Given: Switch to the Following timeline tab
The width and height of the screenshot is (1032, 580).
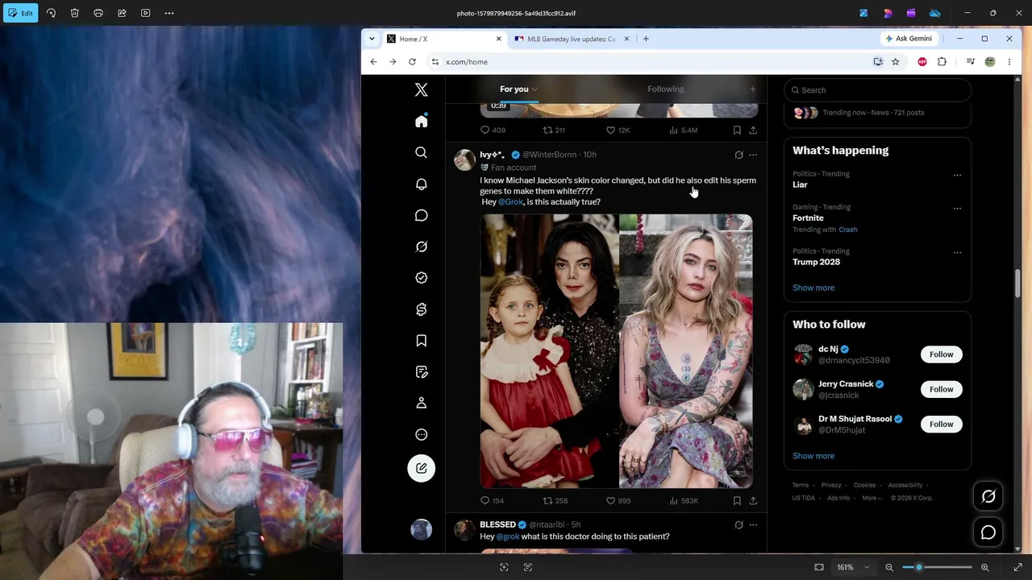Looking at the screenshot, I should click(x=665, y=89).
